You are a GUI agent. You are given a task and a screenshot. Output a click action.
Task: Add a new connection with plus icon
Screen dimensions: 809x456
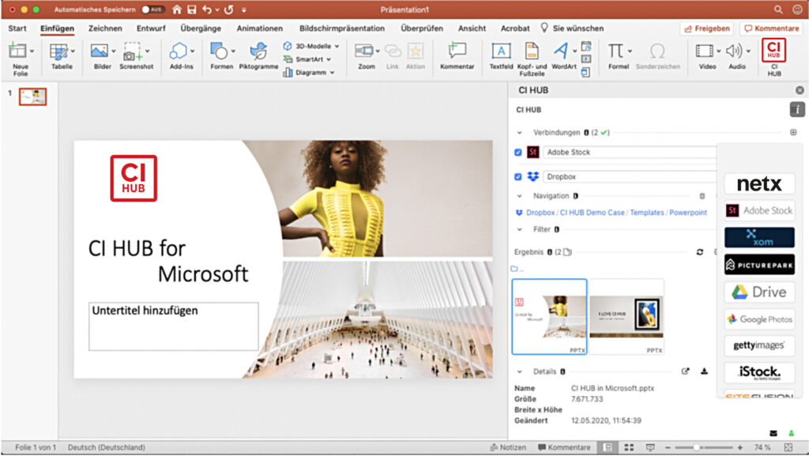coord(793,133)
